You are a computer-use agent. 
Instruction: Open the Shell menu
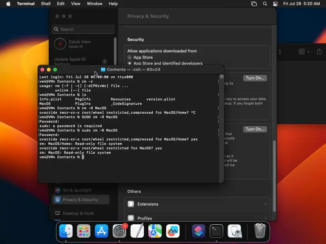46,4
